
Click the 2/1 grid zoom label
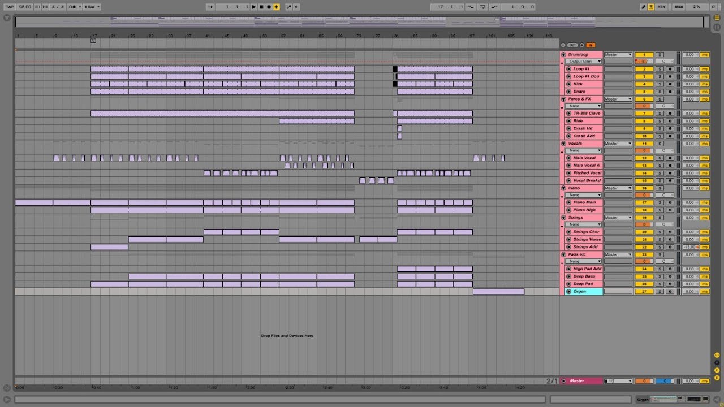point(551,381)
